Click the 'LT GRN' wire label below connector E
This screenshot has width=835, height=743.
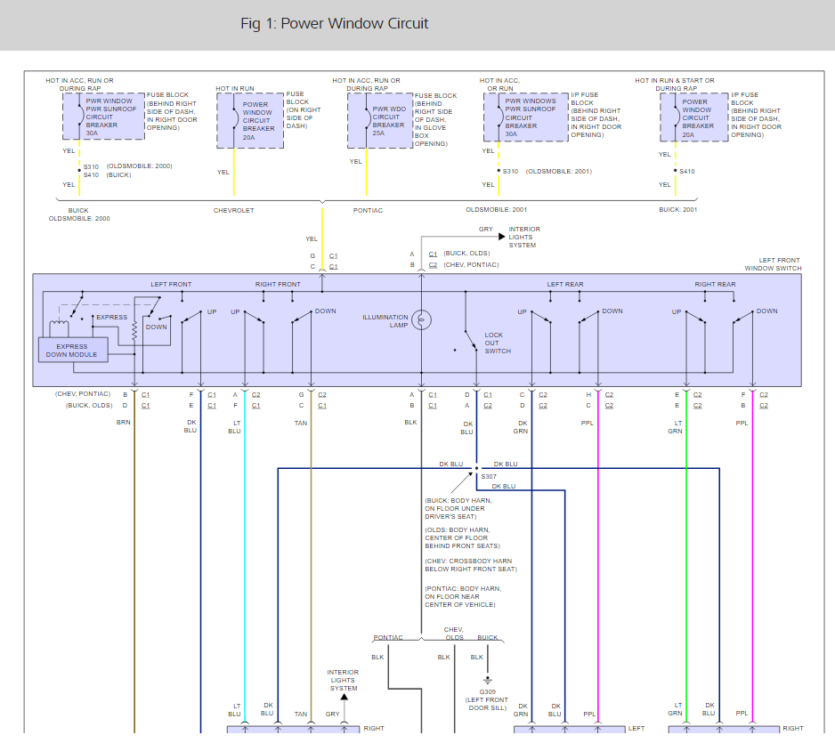click(676, 427)
